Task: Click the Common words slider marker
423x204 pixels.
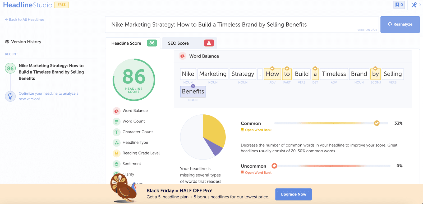Action: pos(377,123)
